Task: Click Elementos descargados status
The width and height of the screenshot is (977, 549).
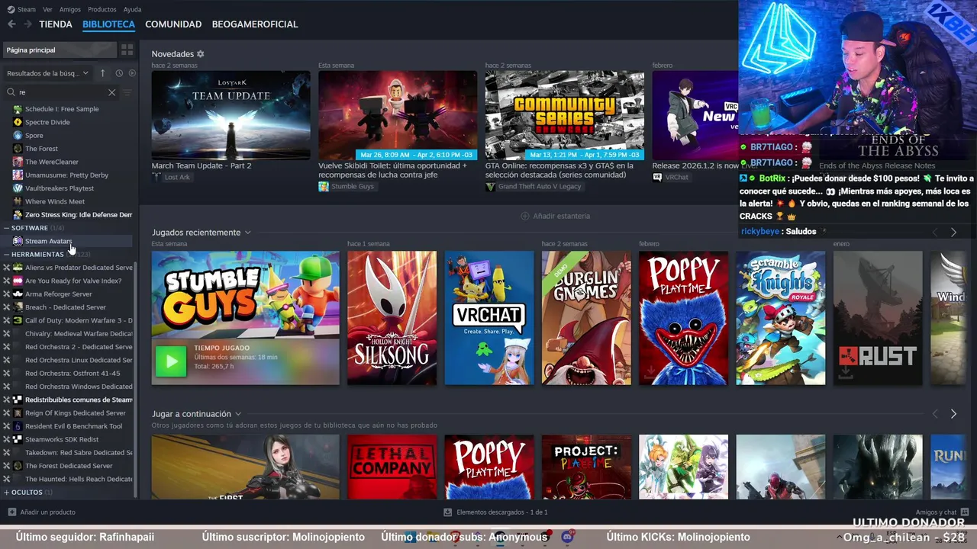Action: [x=496, y=512]
